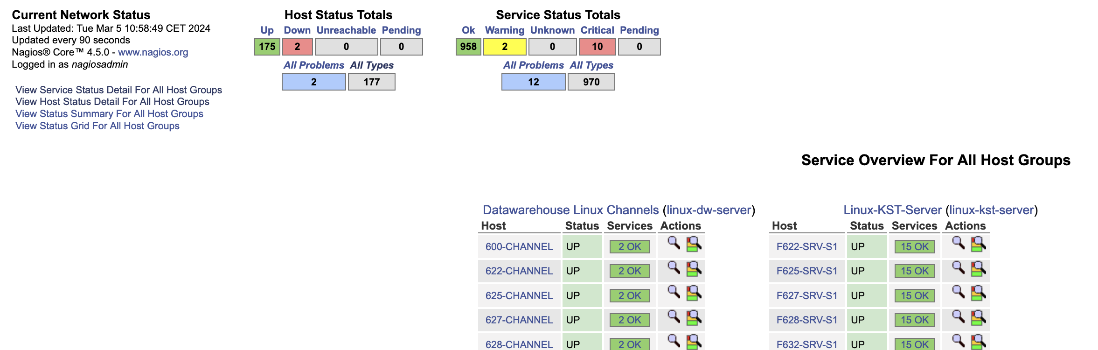Image resolution: width=1098 pixels, height=350 pixels.
Task: View Service Status Detail For All Host Groups
Action: pyautogui.click(x=118, y=90)
